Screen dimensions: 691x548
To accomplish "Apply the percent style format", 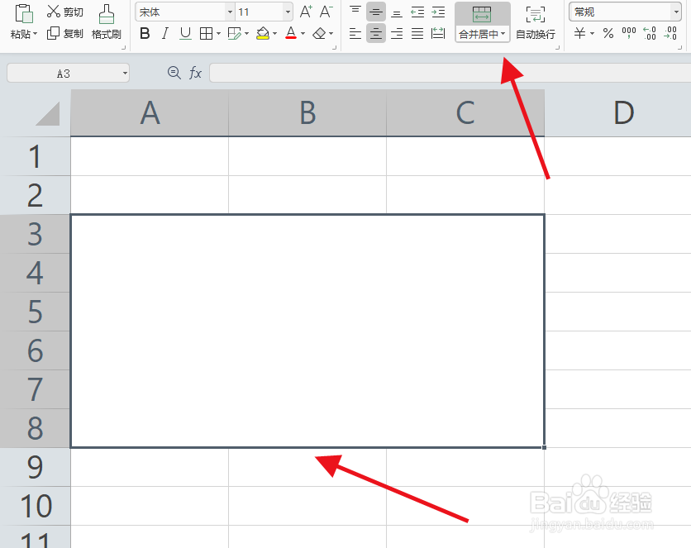I will pos(608,34).
